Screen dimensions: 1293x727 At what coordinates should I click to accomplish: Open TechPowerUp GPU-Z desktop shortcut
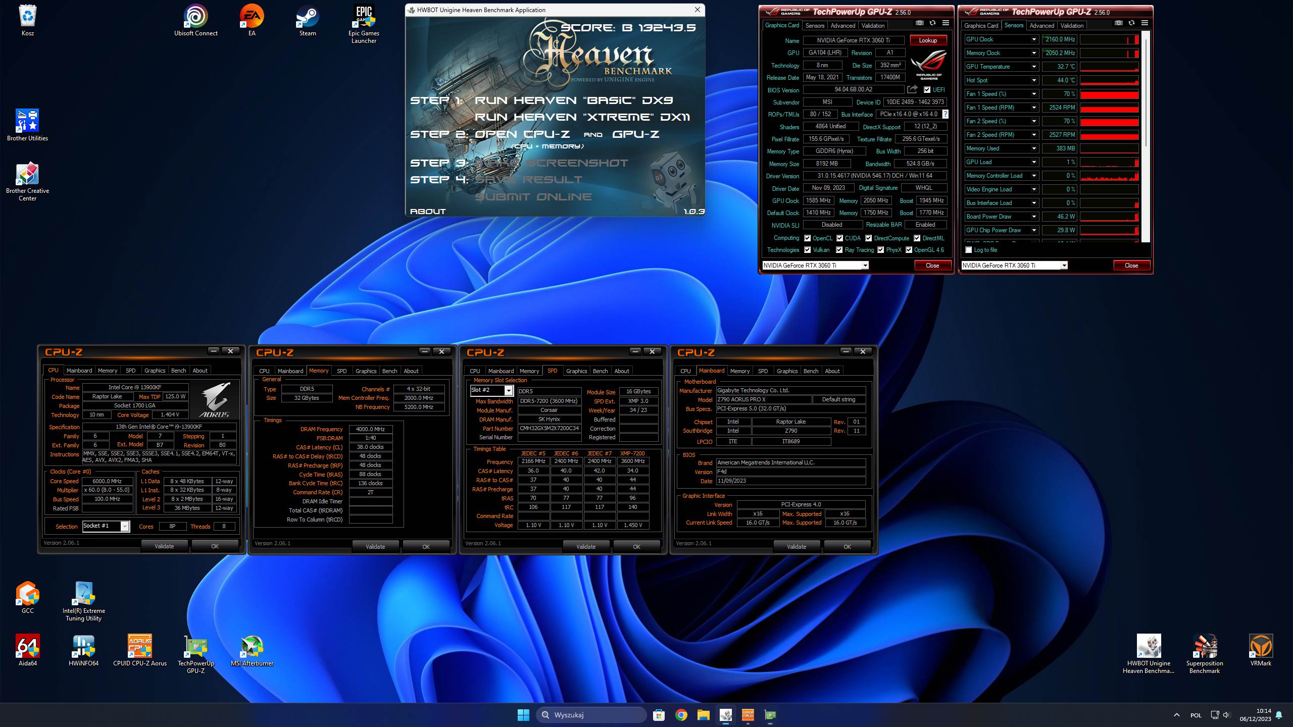(x=195, y=653)
